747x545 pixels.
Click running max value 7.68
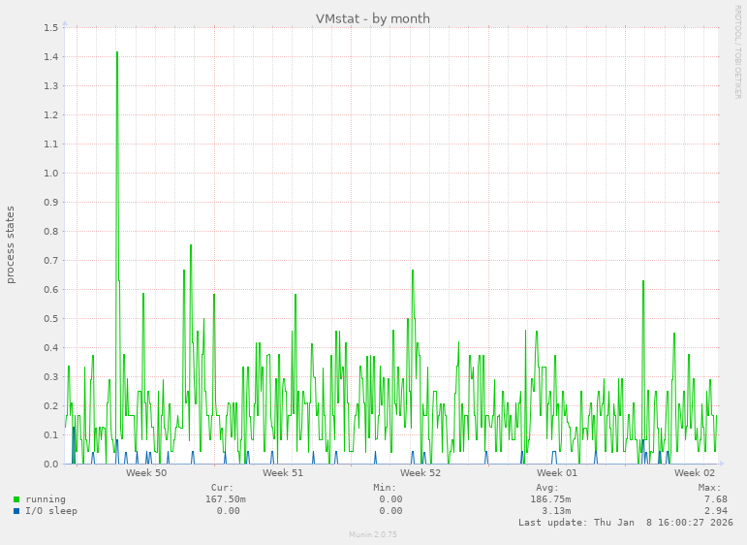point(716,499)
